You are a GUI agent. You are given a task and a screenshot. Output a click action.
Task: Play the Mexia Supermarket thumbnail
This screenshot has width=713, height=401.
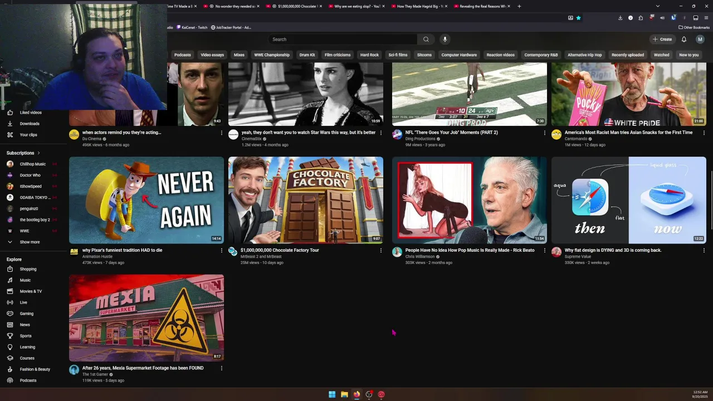(146, 318)
